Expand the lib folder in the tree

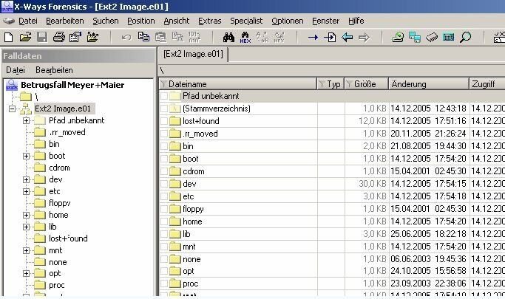pyautogui.click(x=26, y=227)
